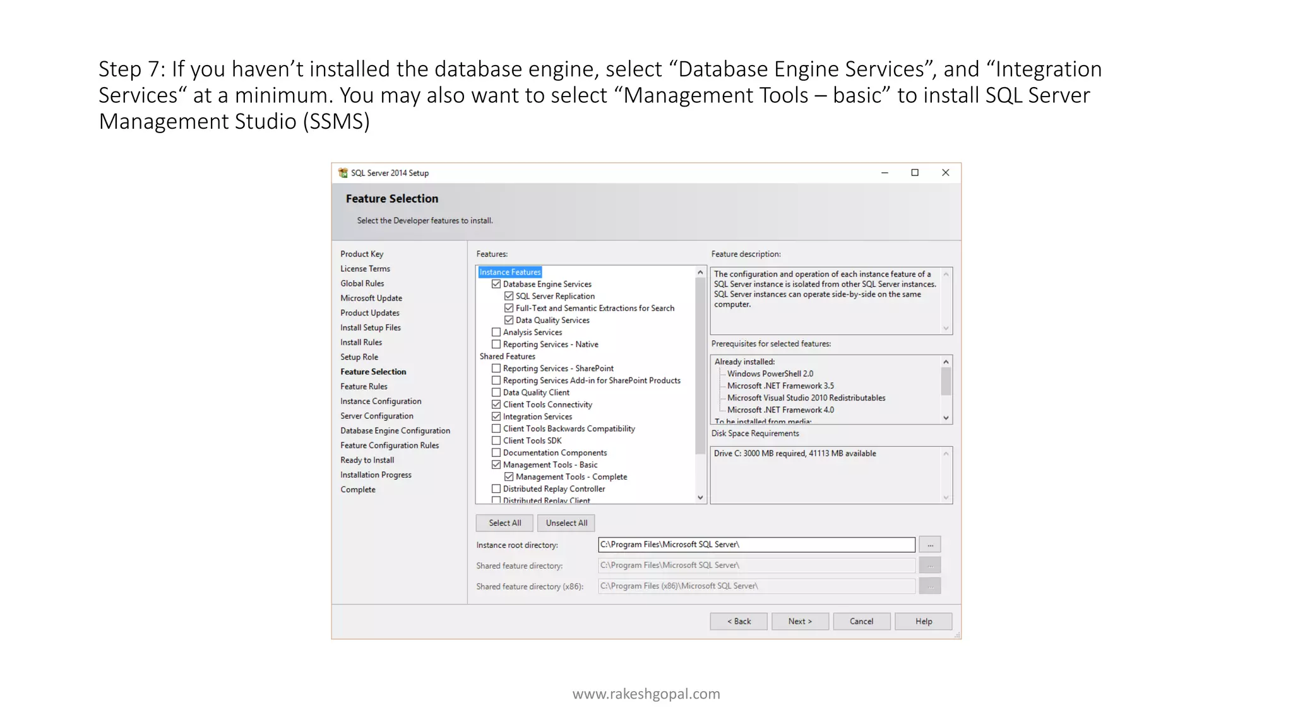Enable Data Quality Client
1293x727 pixels.
[496, 392]
